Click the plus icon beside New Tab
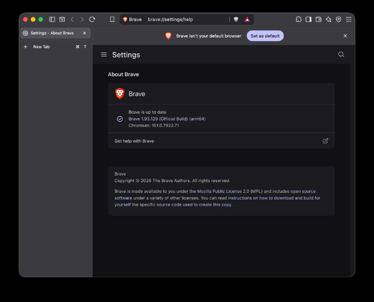Image resolution: width=374 pixels, height=302 pixels. [x=26, y=47]
